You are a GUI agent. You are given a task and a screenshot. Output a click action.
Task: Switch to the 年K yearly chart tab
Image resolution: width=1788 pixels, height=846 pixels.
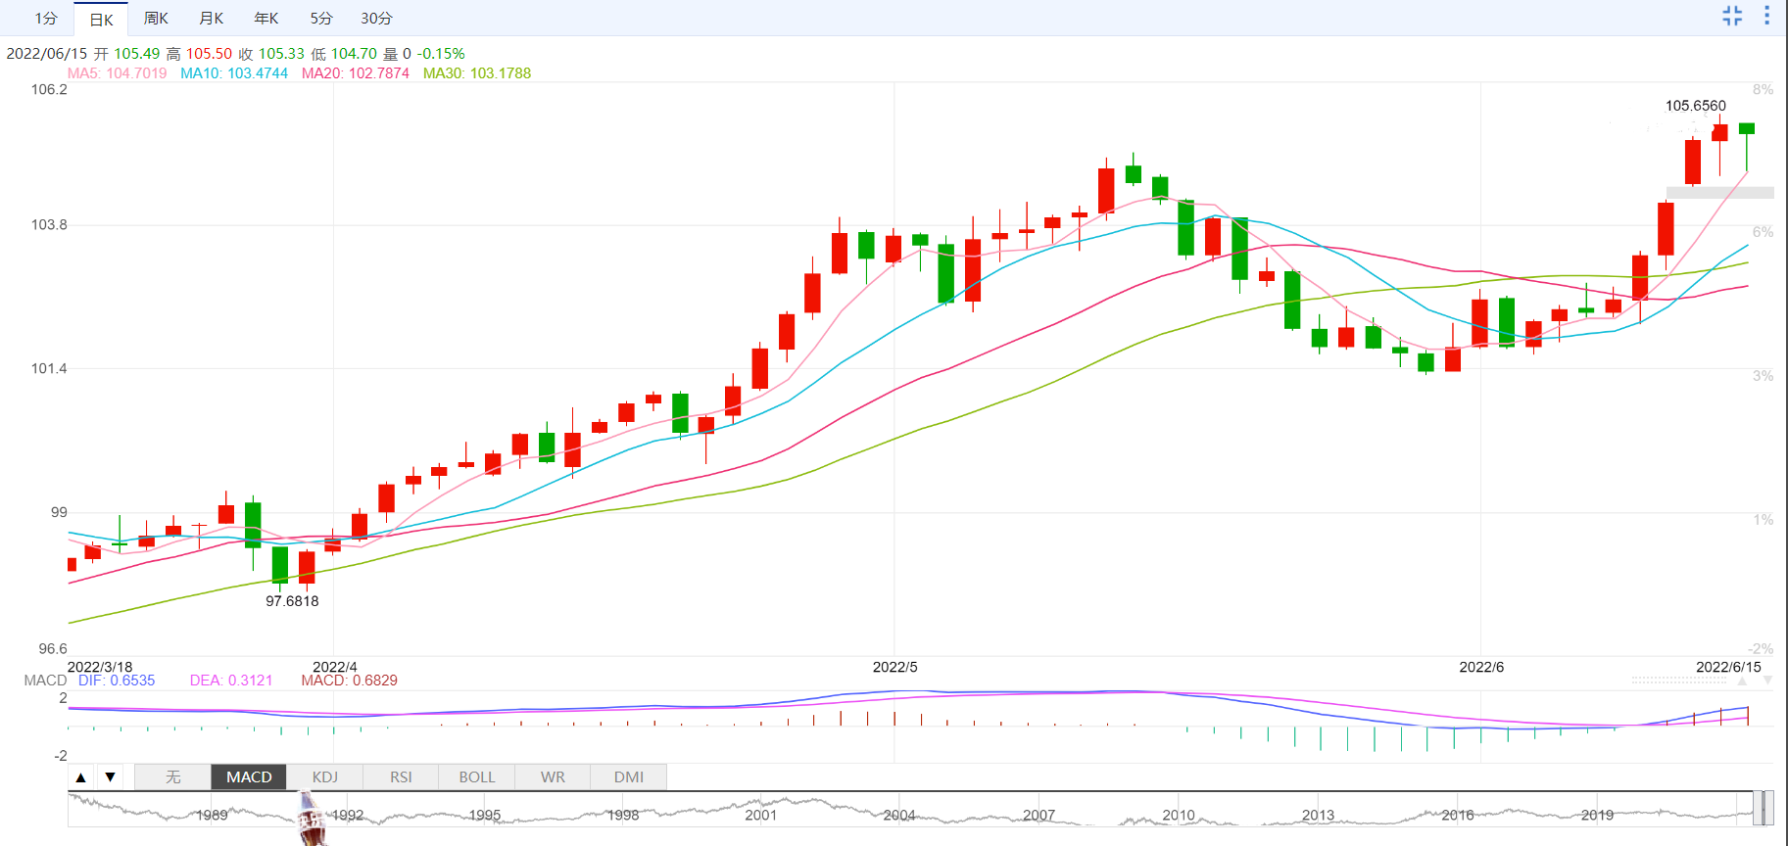click(266, 19)
